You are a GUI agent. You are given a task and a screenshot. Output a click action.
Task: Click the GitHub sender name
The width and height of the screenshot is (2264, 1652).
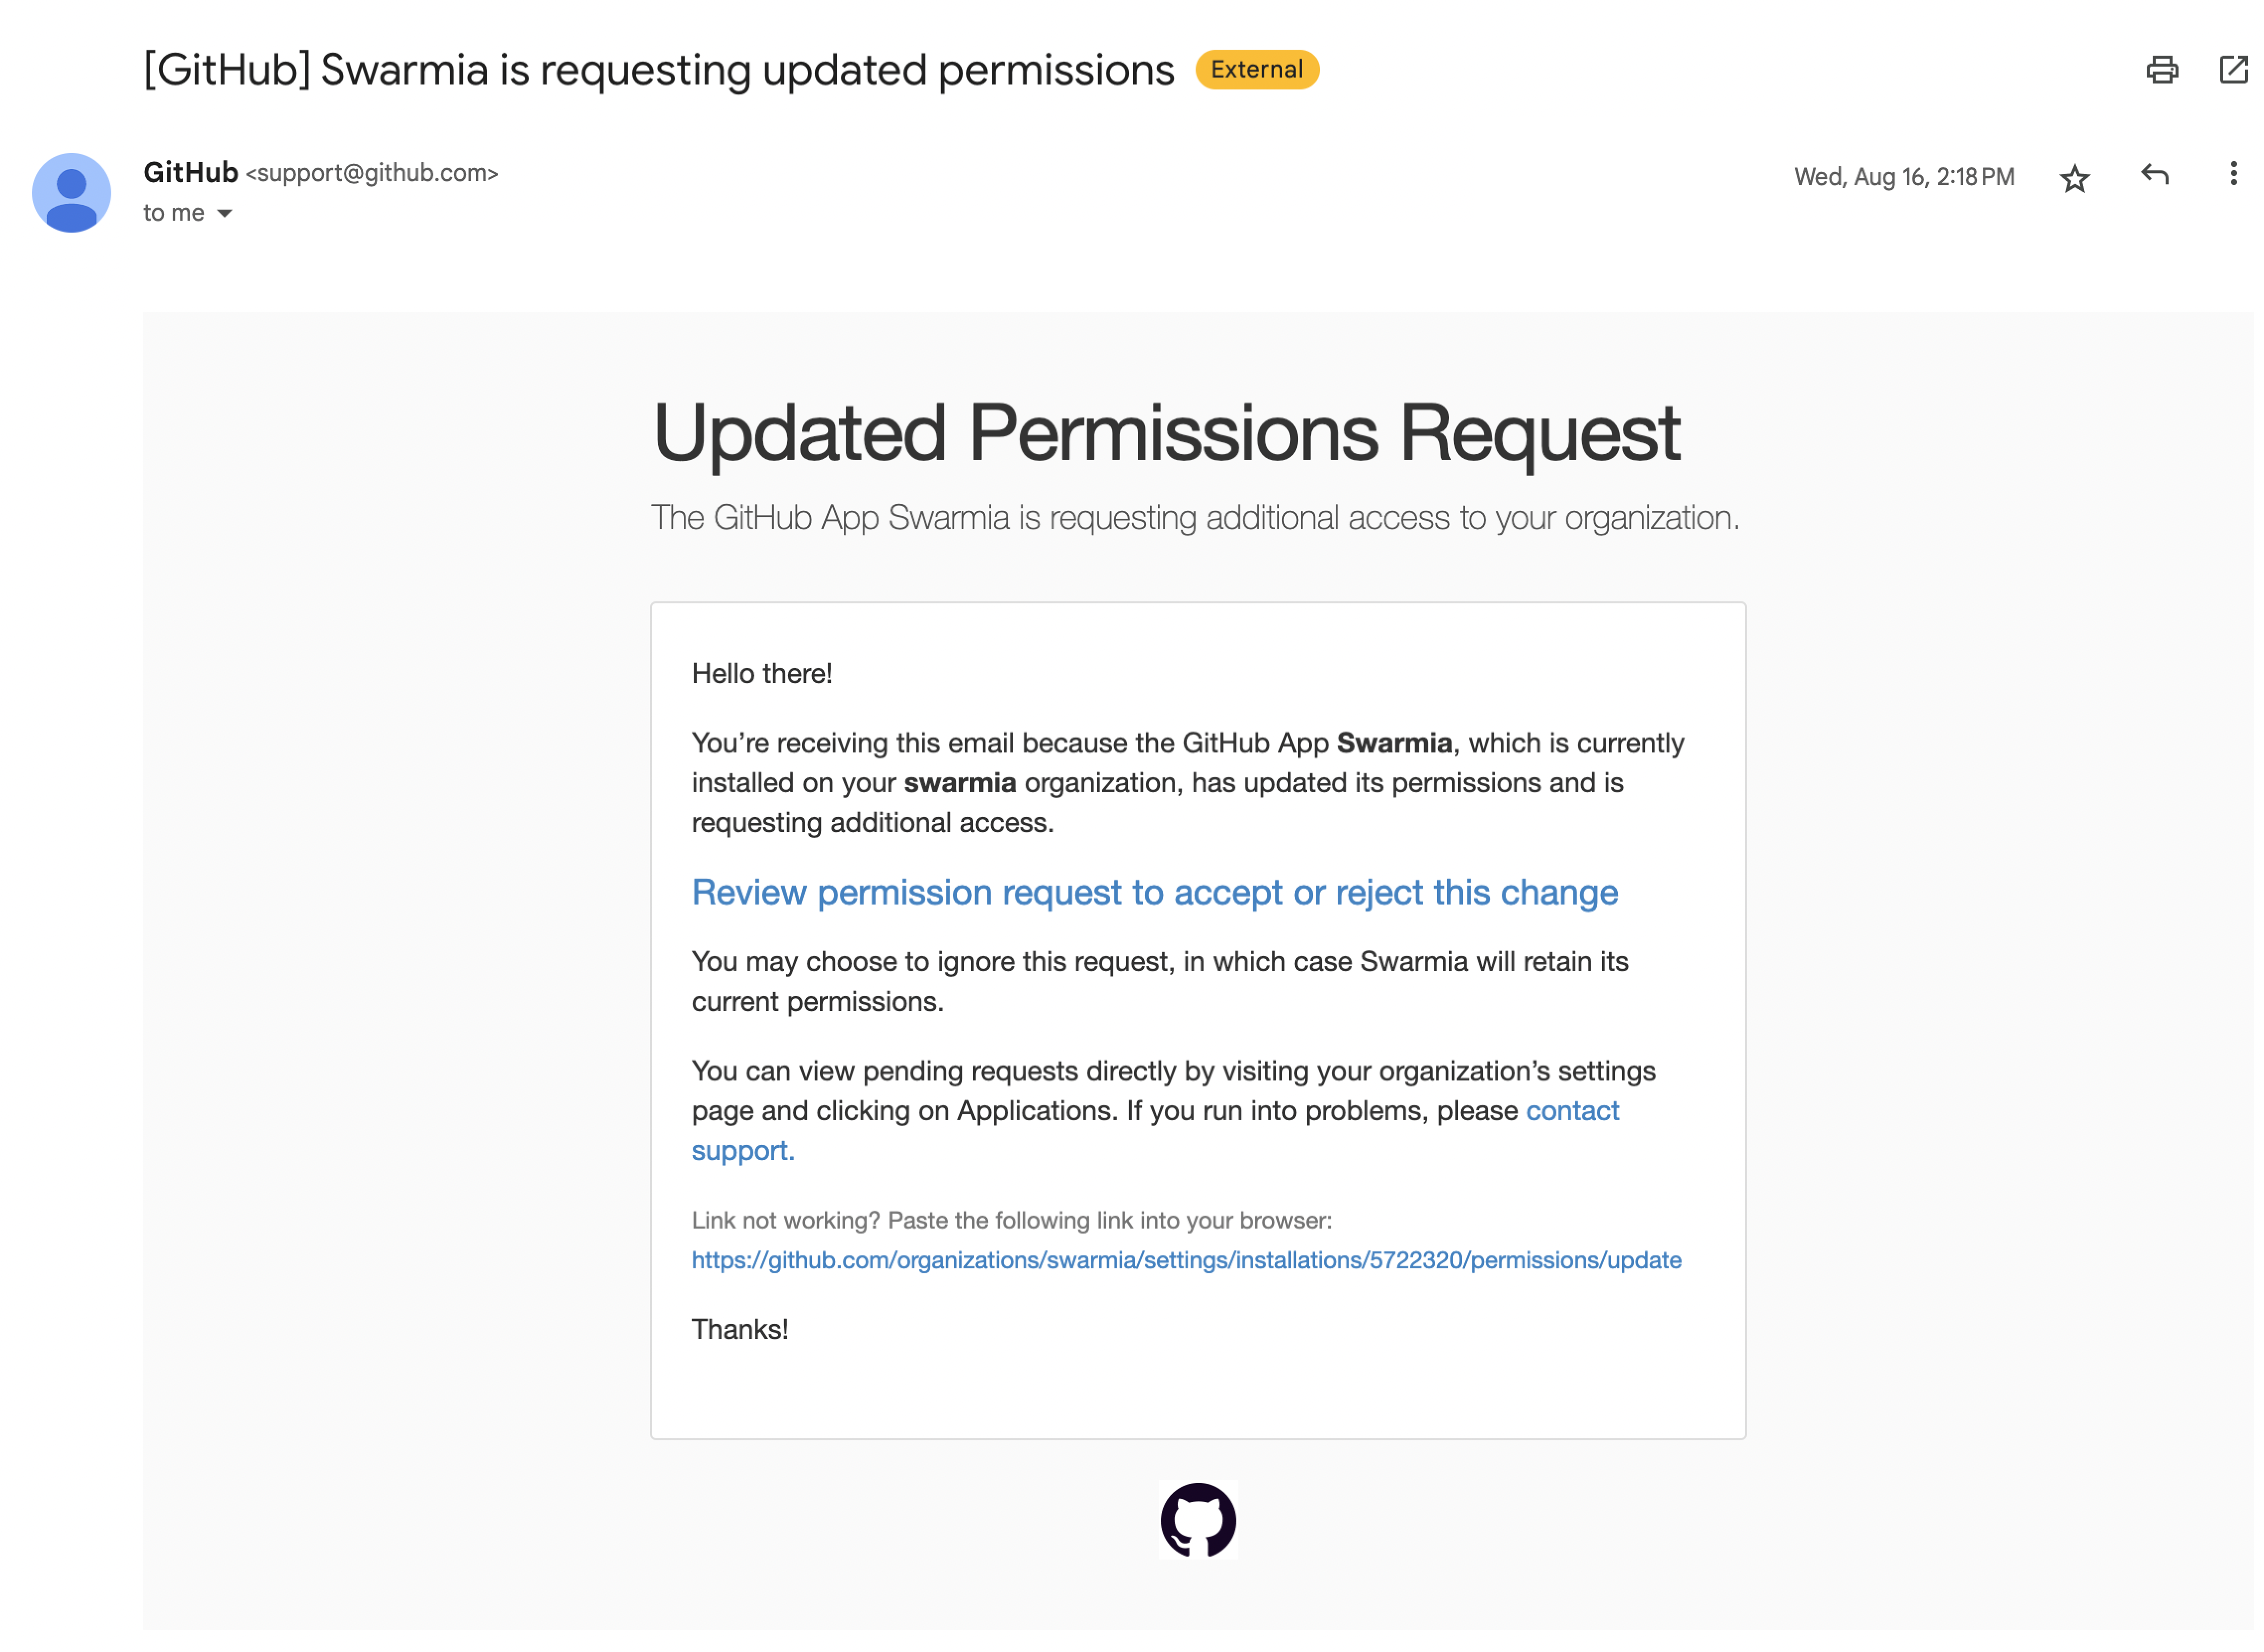[x=191, y=173]
